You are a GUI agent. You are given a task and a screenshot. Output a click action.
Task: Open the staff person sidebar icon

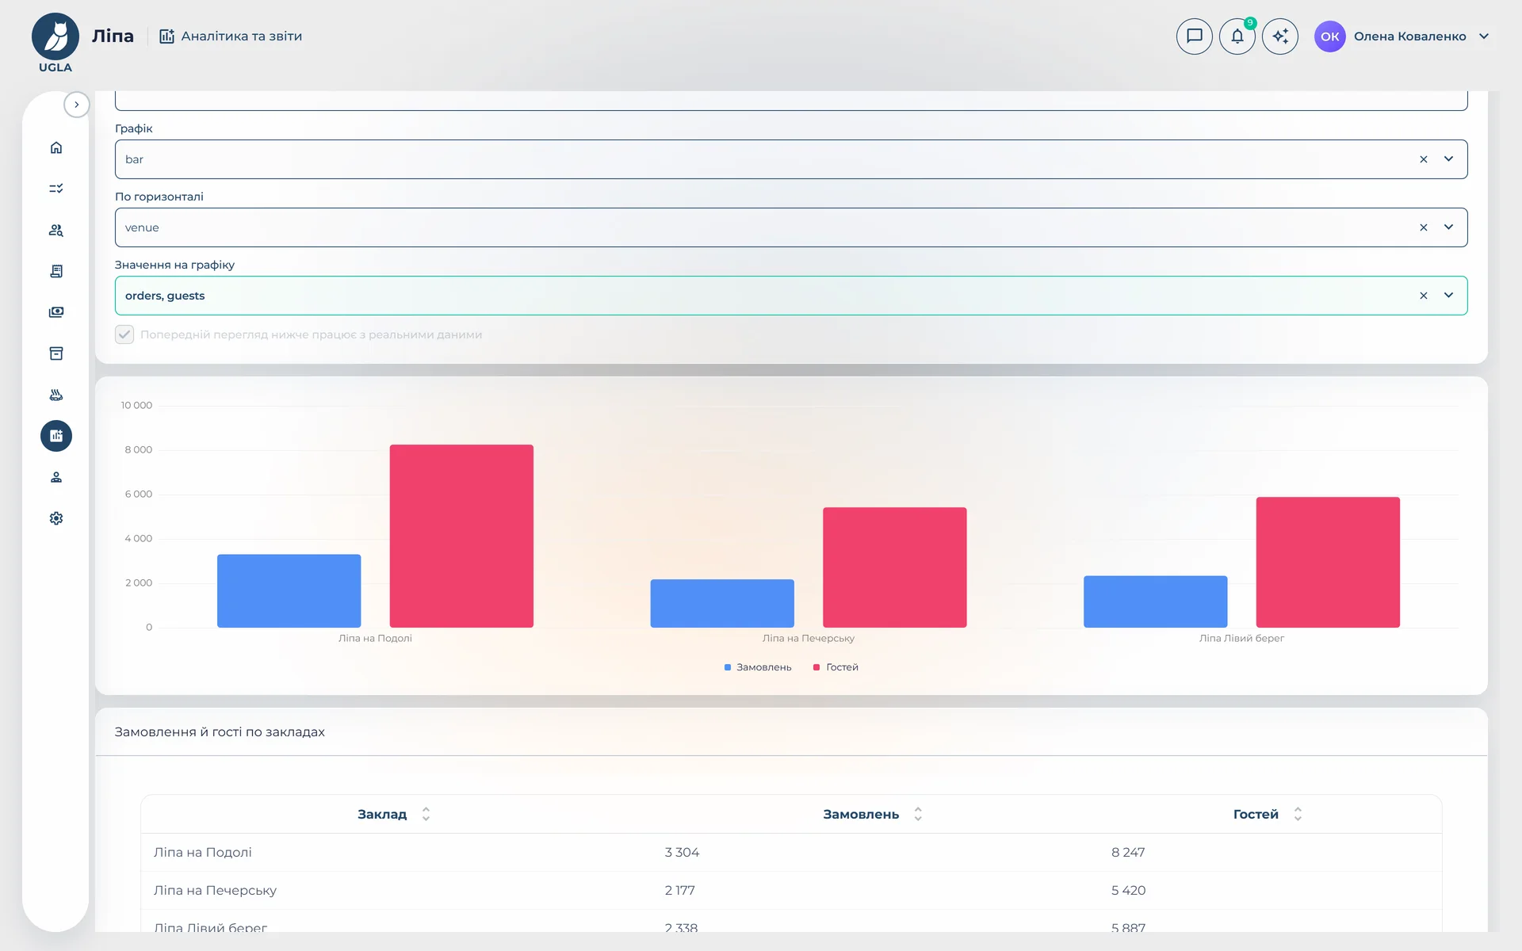(56, 477)
